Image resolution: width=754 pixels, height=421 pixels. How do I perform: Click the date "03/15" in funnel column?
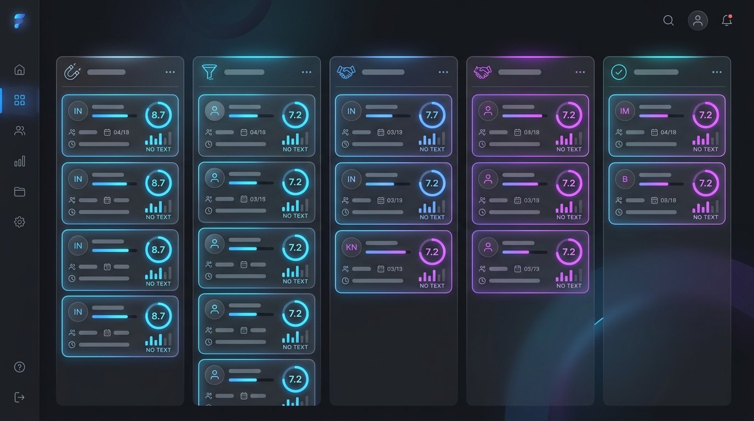258,199
